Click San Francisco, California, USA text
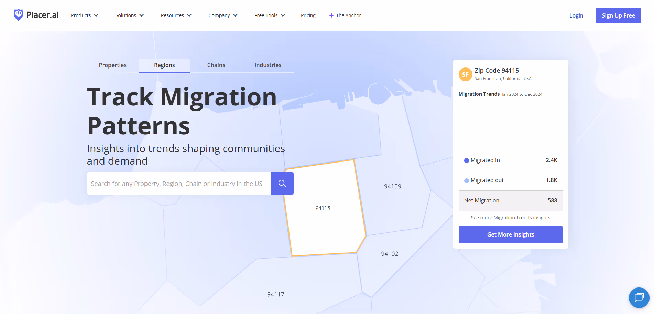The width and height of the screenshot is (654, 314). pyautogui.click(x=503, y=78)
